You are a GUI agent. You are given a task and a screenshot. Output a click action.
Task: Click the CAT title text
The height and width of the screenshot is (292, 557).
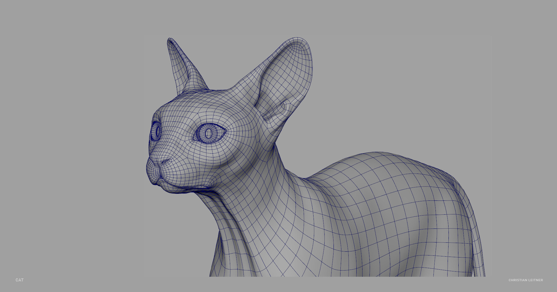(19, 280)
